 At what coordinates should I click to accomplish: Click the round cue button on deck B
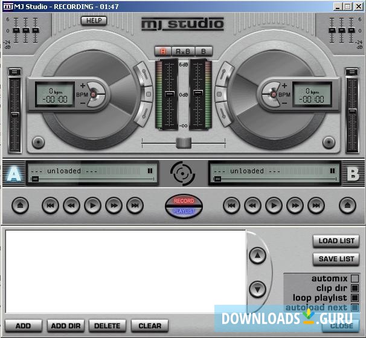point(329,142)
